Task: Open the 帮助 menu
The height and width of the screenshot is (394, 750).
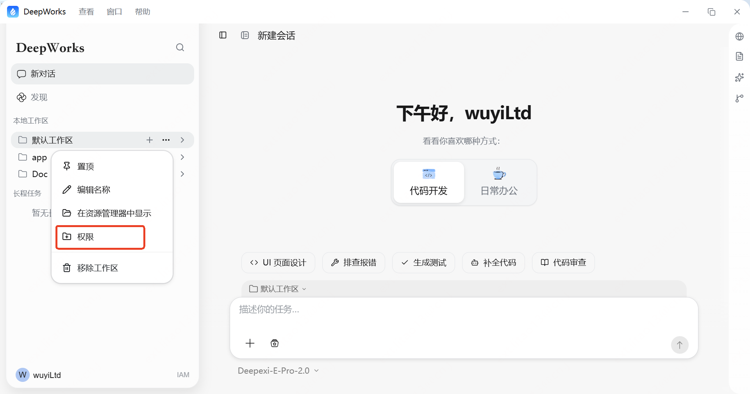Action: point(143,12)
